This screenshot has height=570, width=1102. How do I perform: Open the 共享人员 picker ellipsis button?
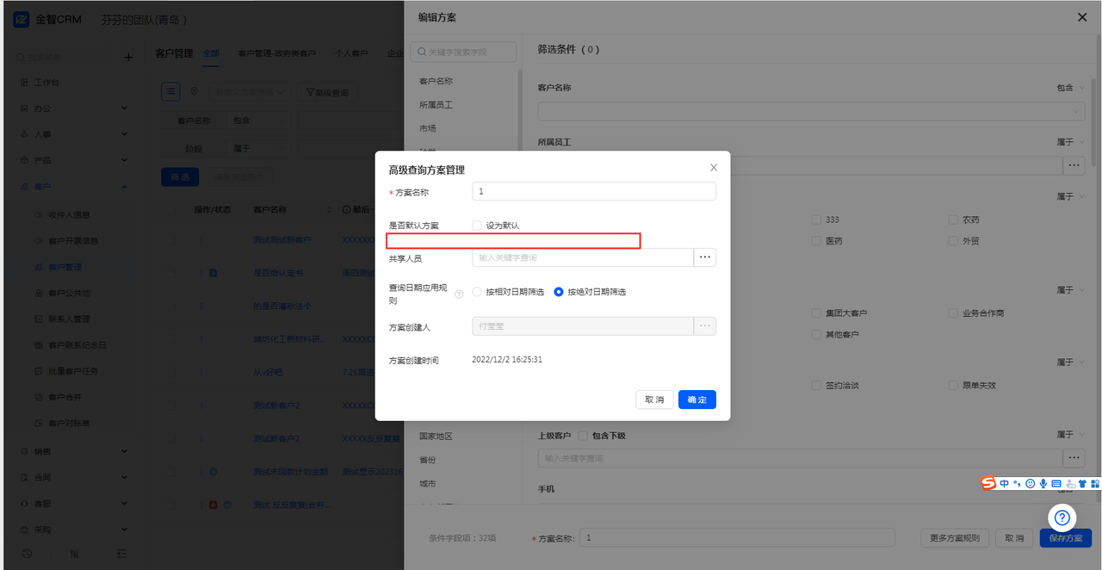705,257
